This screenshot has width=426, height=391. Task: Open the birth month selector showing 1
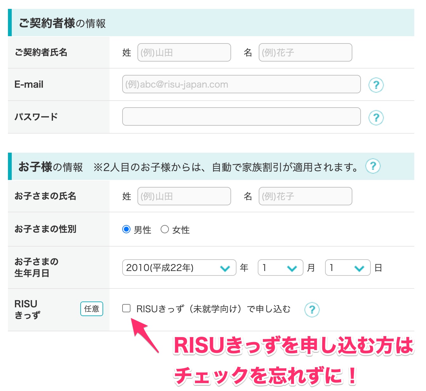(x=280, y=268)
